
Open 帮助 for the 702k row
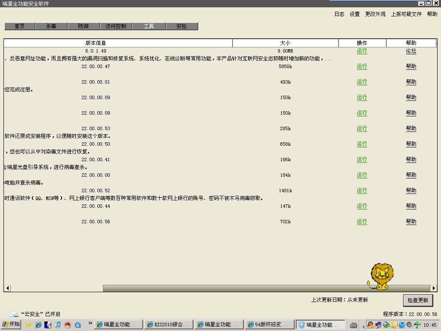point(411,222)
